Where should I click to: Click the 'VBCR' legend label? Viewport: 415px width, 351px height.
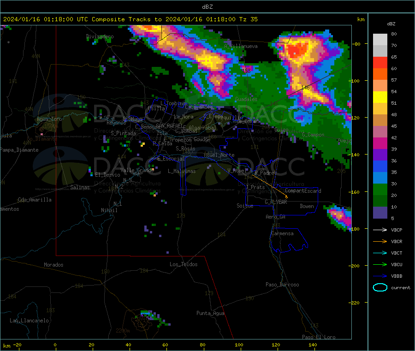(397, 241)
